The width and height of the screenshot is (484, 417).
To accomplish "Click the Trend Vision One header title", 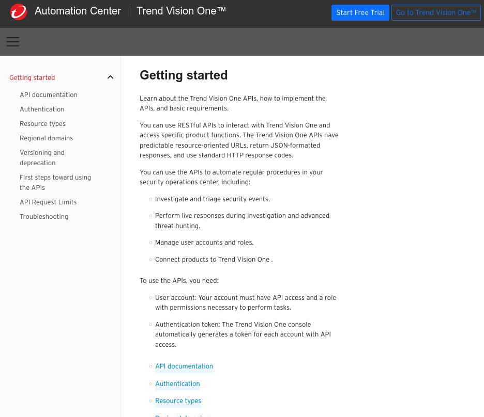I will tap(181, 11).
